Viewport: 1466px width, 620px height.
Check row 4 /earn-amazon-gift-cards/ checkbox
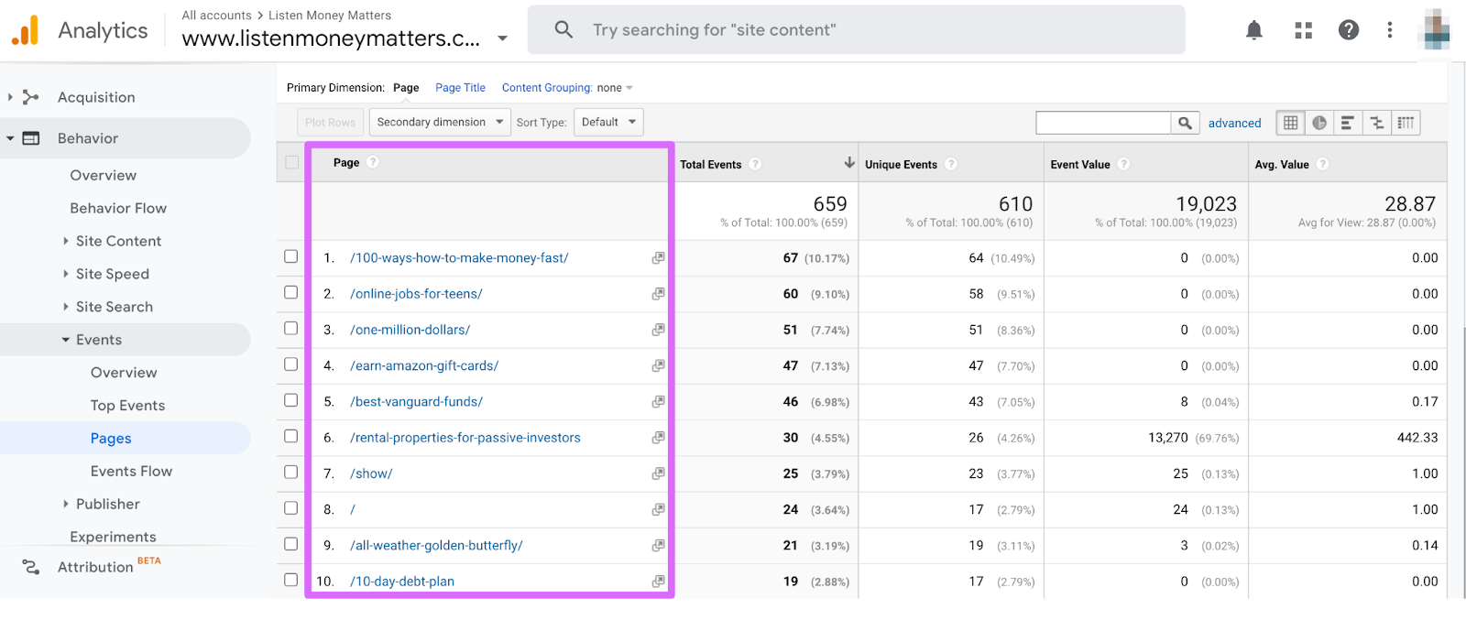[x=291, y=364]
